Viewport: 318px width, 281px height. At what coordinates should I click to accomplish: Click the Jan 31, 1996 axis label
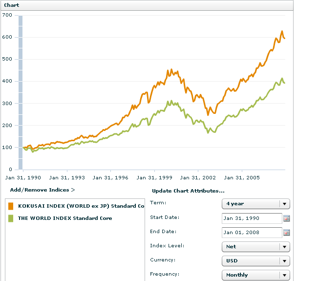pyautogui.click(x=110, y=178)
